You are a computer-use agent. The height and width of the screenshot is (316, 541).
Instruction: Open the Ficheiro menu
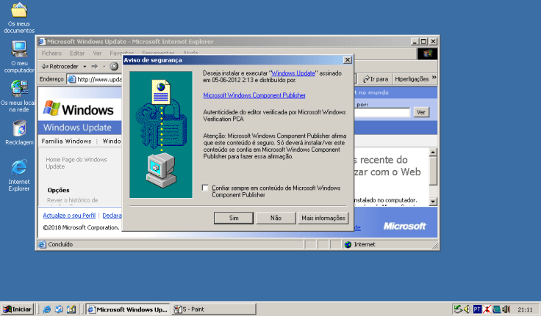[51, 54]
